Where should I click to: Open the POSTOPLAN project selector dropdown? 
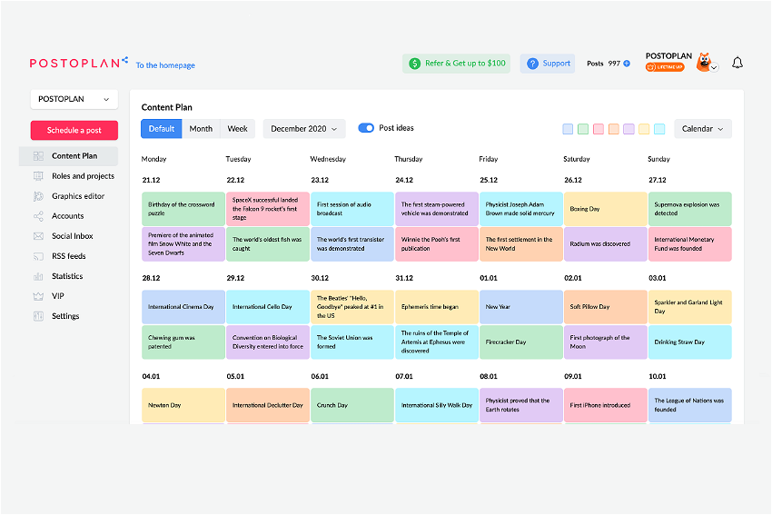74,99
